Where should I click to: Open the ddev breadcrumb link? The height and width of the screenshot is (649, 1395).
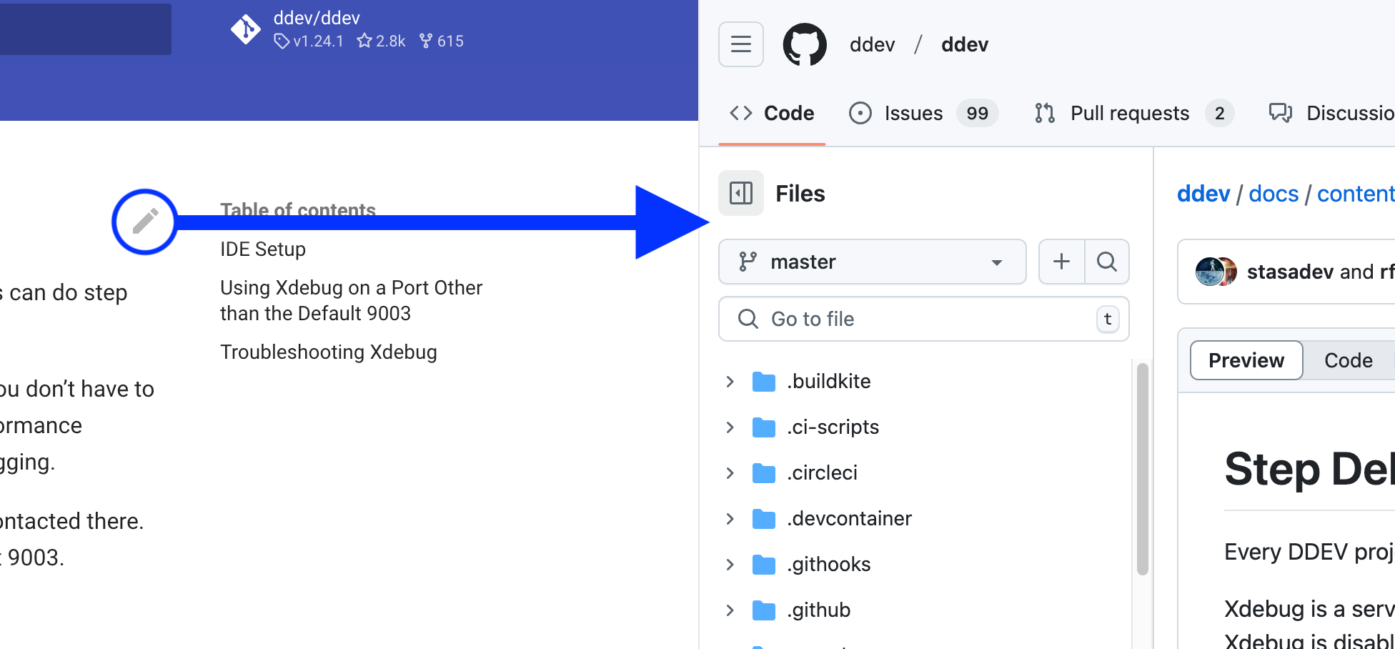(1203, 193)
